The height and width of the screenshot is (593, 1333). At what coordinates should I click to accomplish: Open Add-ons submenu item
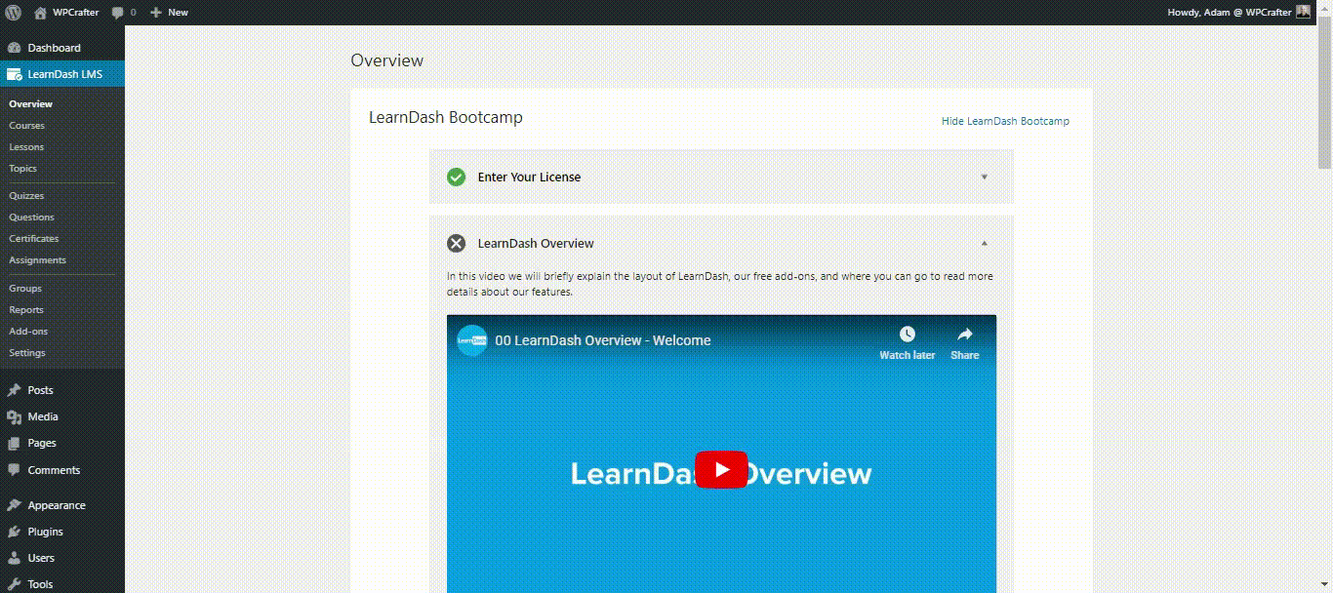(28, 331)
